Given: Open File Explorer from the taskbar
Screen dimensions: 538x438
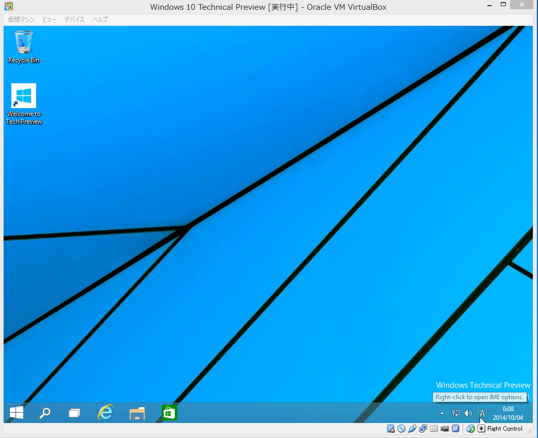Looking at the screenshot, I should pos(137,413).
